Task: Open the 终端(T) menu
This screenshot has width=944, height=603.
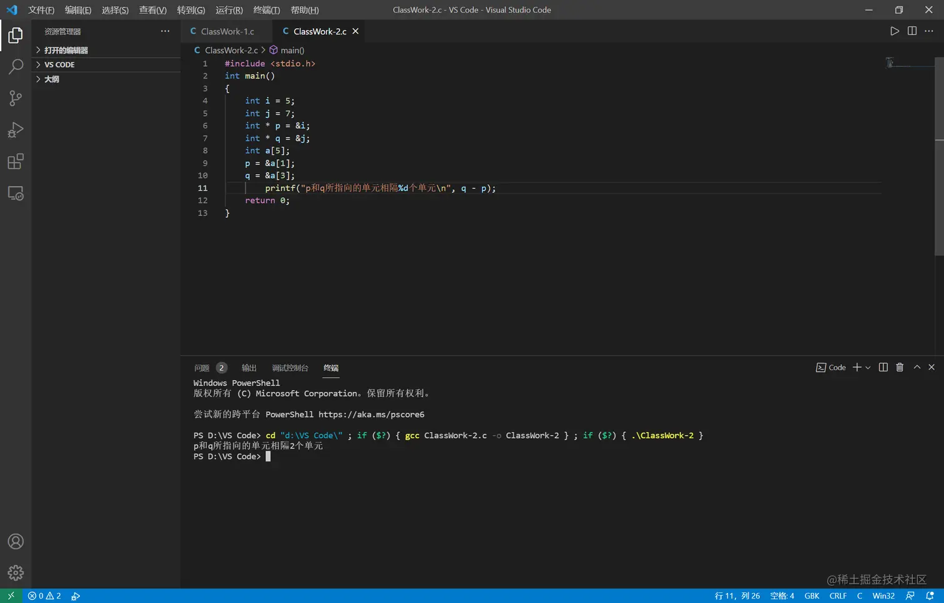Action: (x=267, y=10)
